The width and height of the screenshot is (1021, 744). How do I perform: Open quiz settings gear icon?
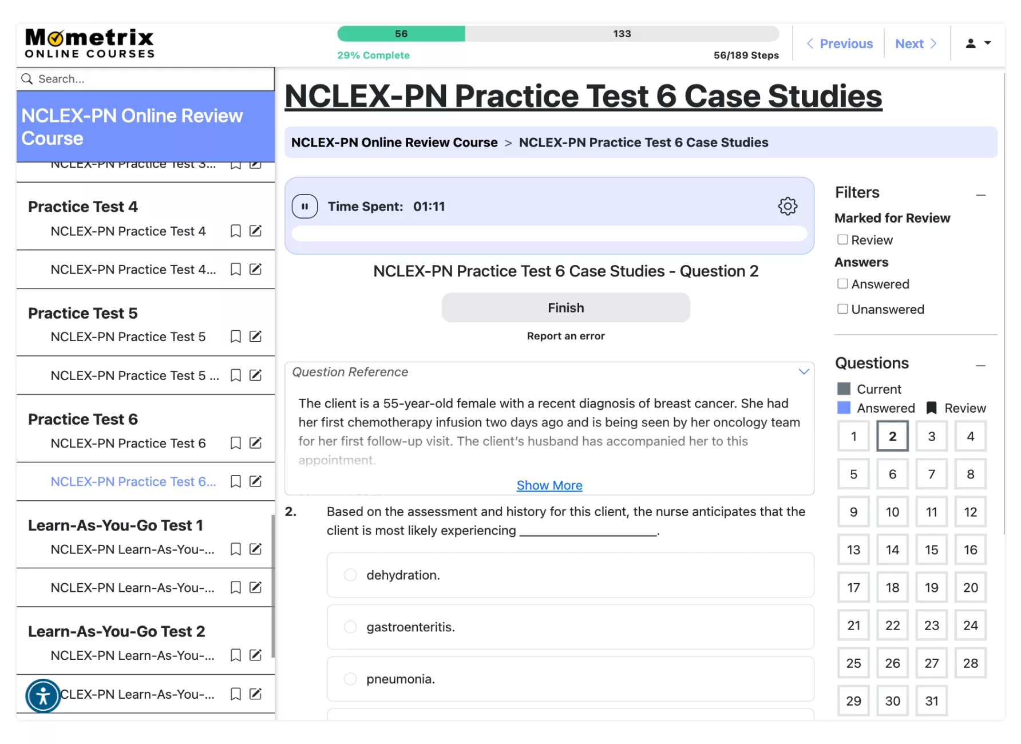787,206
